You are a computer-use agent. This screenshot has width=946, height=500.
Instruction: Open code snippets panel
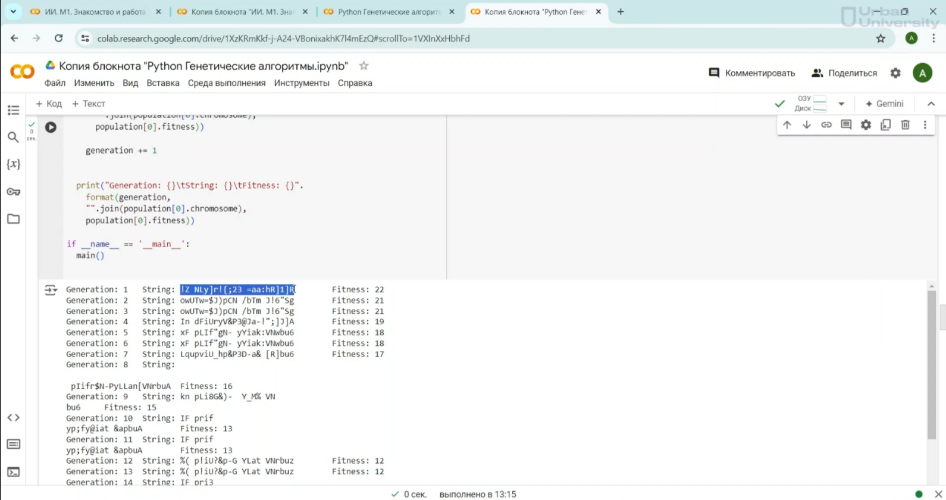pos(13,418)
